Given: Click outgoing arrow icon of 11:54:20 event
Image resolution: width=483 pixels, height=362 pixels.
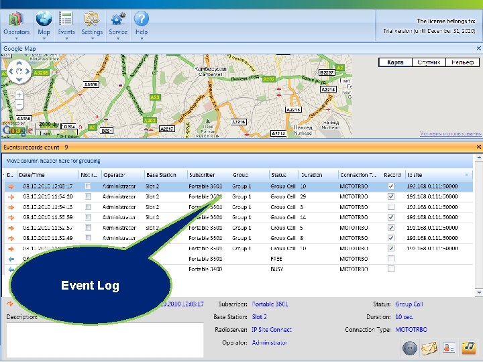Looking at the screenshot, I should tap(11, 197).
